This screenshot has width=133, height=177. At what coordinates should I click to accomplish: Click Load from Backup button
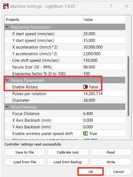click(x=68, y=162)
